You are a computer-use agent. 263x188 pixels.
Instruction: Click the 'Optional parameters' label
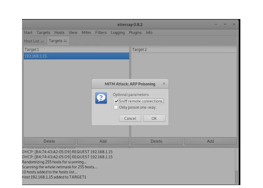131,95
